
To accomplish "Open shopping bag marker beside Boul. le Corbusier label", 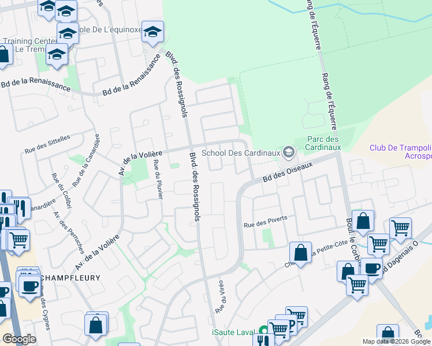I will pyautogui.click(x=363, y=223).
